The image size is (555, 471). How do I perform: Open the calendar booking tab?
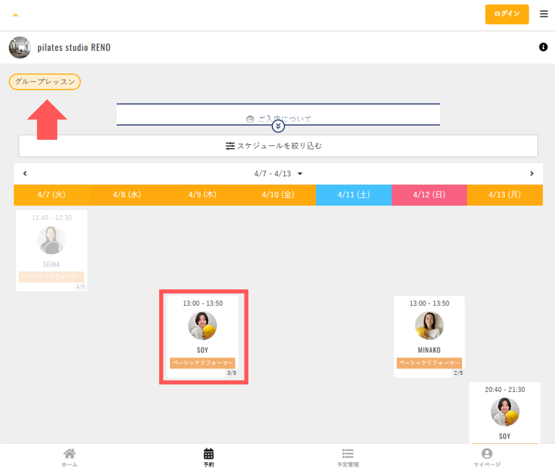(x=208, y=456)
